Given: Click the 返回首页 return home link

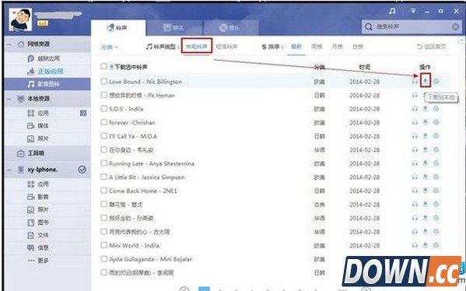Looking at the screenshot, I should point(431,47).
